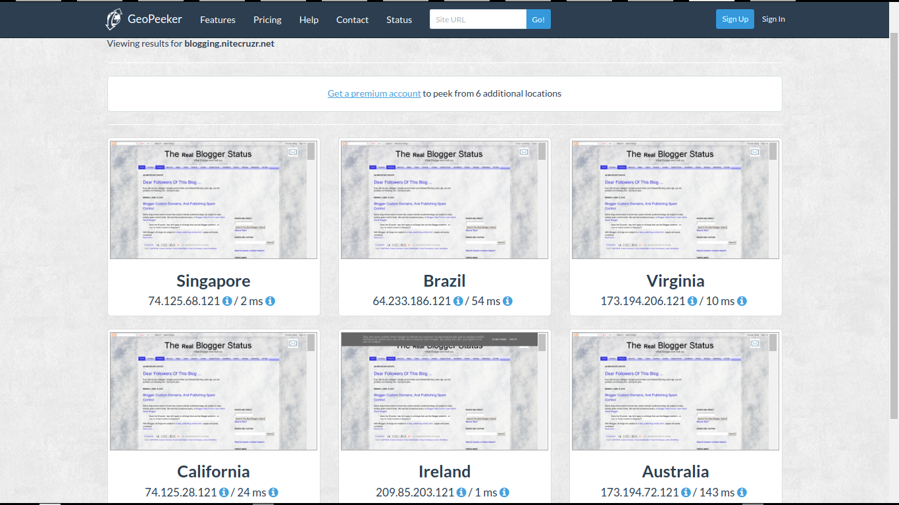The image size is (899, 505).
Task: Show IP info for Singapore 74.125.68.121
Action: point(227,301)
